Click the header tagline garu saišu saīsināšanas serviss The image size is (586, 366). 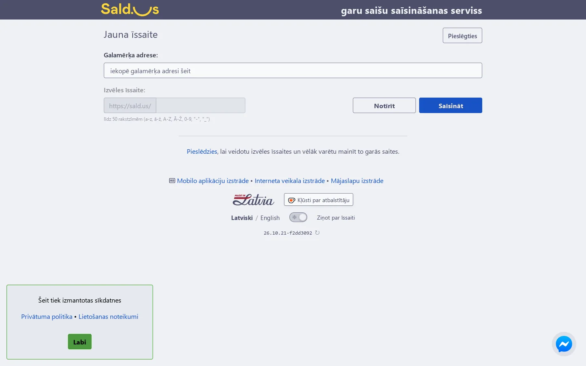pos(411,11)
